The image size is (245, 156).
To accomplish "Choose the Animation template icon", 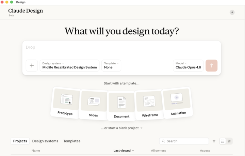I will click(x=177, y=99).
